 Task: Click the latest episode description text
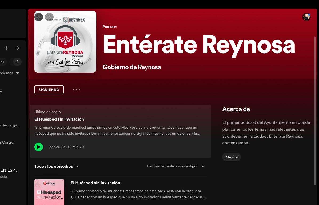[117, 130]
